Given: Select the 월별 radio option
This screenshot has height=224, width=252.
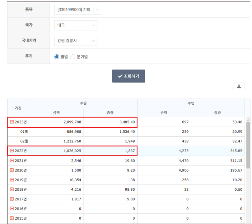Looking at the screenshot, I should click(x=57, y=57).
